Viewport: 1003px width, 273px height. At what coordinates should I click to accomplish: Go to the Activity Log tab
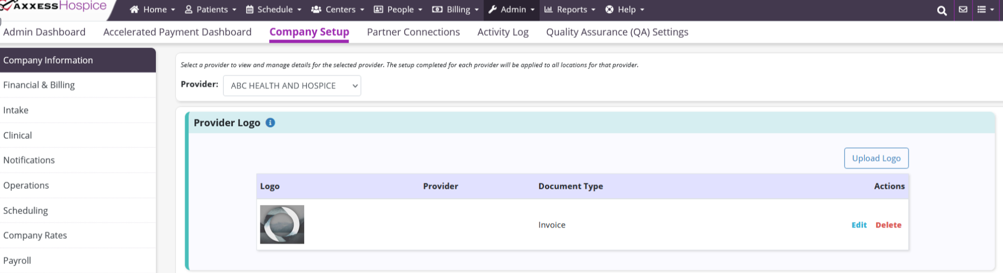click(x=503, y=32)
